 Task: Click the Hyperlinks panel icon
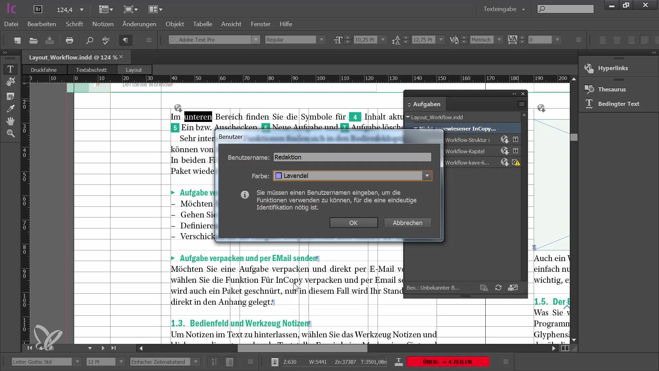pyautogui.click(x=589, y=68)
